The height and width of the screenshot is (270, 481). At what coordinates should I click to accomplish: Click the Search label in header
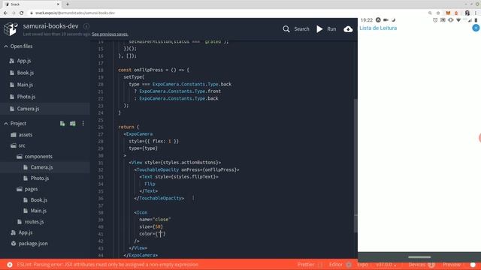[x=301, y=29]
